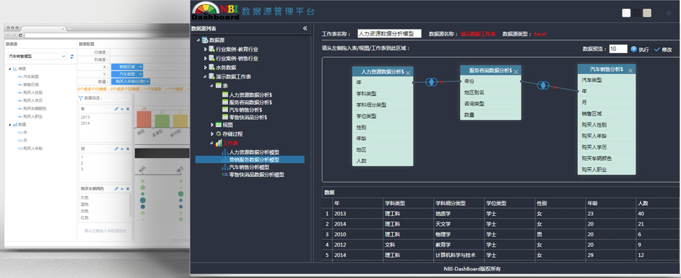Click the 工作表名称 input field
The image size is (681, 278).
389,33
